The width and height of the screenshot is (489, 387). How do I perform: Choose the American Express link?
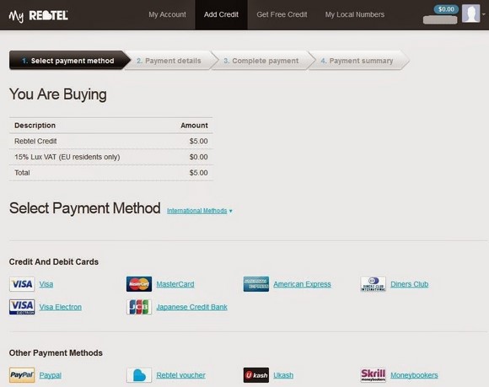click(302, 284)
